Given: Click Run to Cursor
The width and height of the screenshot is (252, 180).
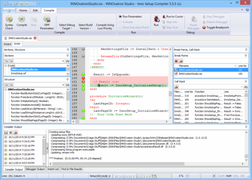Looking at the screenshot, I should point(173,16).
